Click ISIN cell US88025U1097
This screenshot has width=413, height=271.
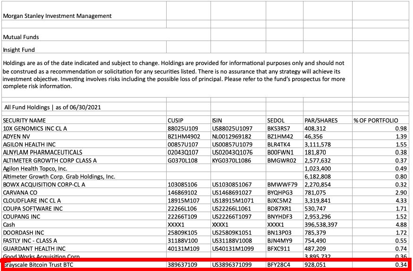pyautogui.click(x=238, y=128)
